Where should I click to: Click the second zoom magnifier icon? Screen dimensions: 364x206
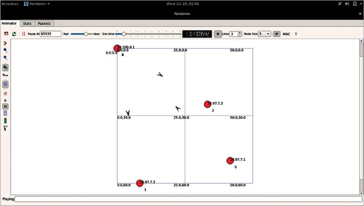pyautogui.click(x=5, y=58)
